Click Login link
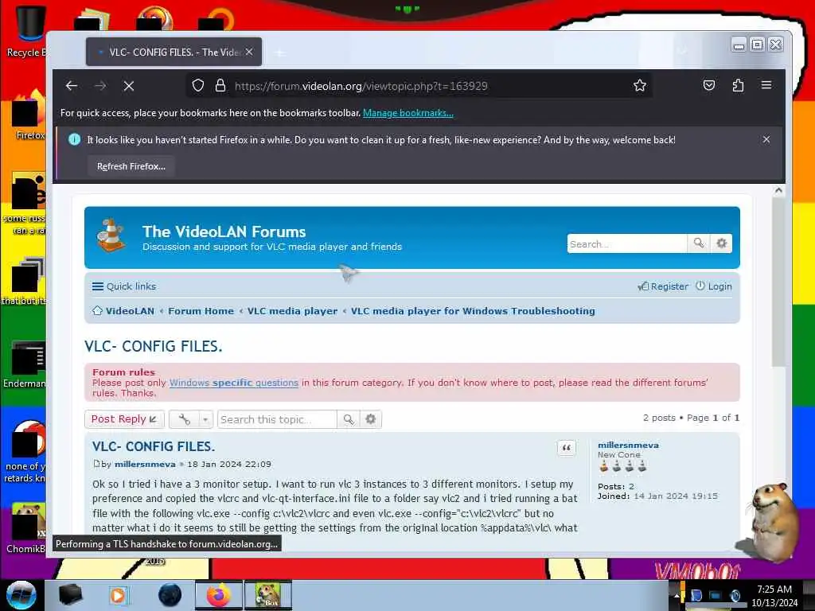Image resolution: width=815 pixels, height=611 pixels. pyautogui.click(x=714, y=286)
